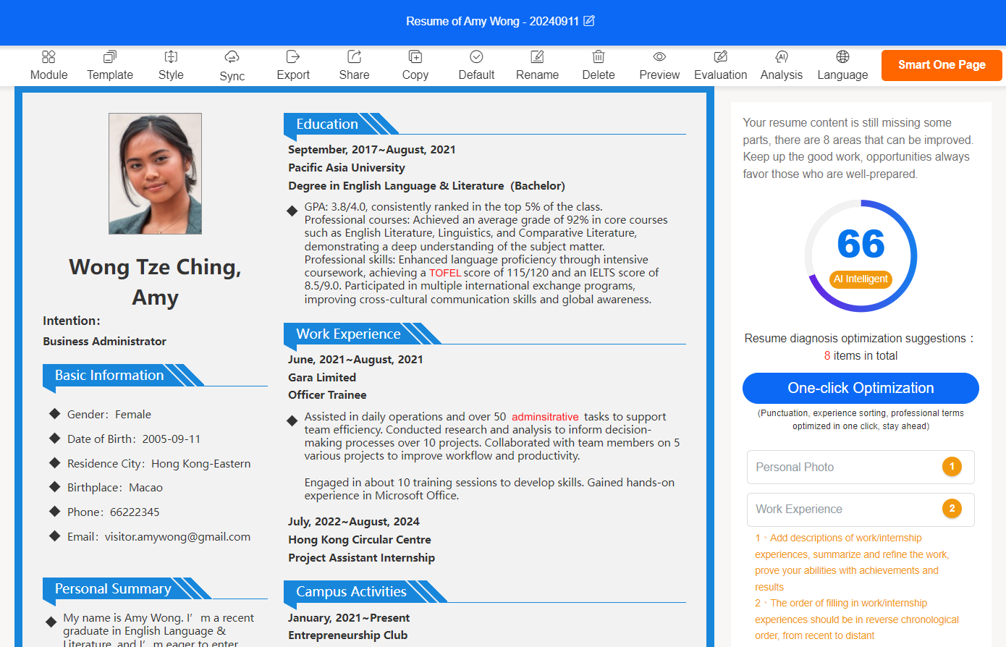
Task: Toggle Preview eye icon
Action: pos(659,57)
